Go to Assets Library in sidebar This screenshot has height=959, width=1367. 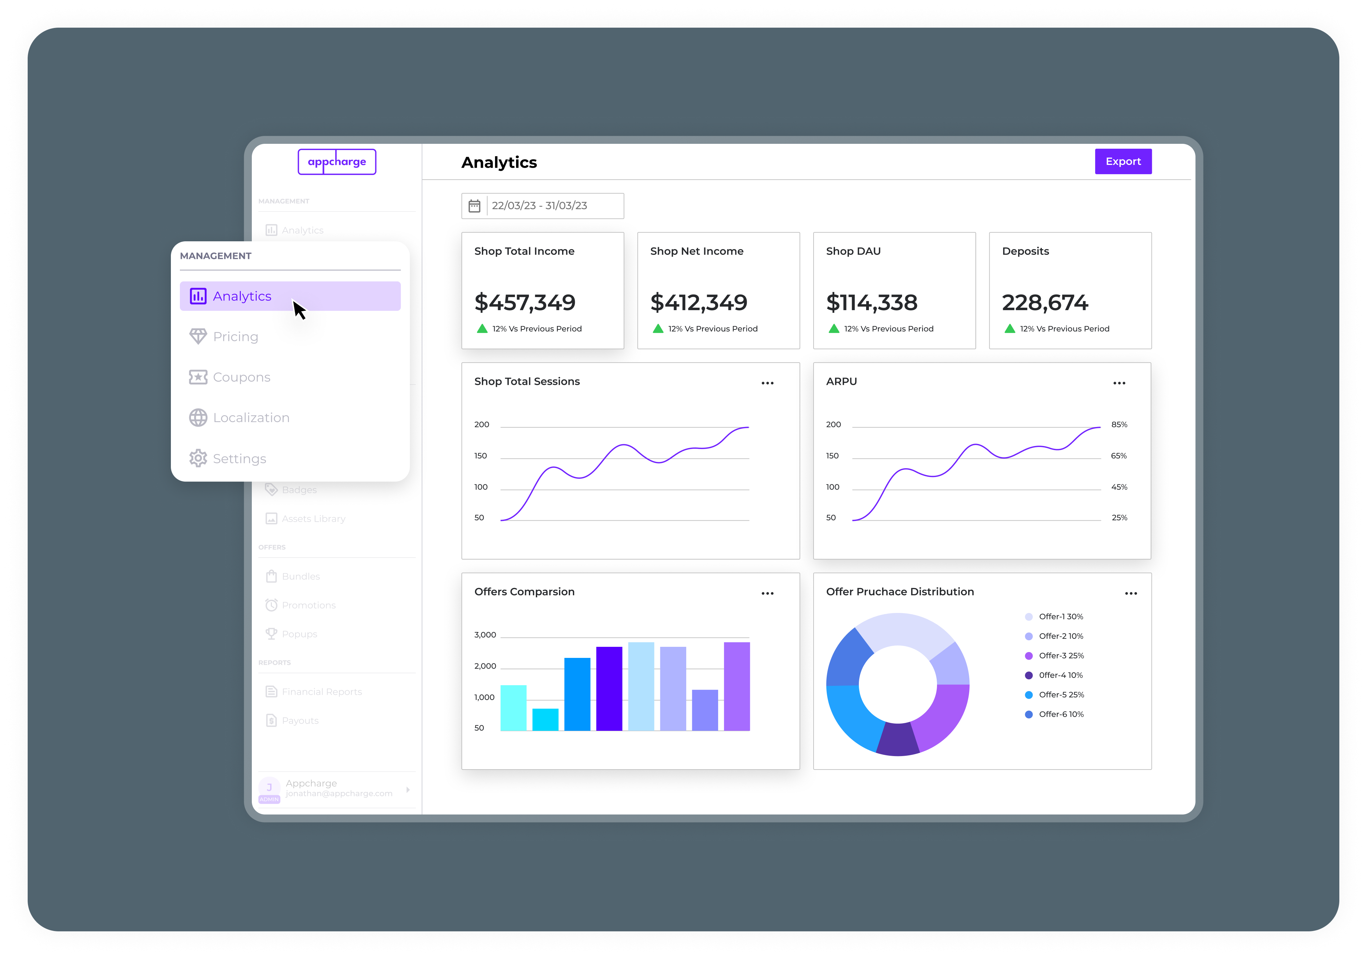coord(313,518)
